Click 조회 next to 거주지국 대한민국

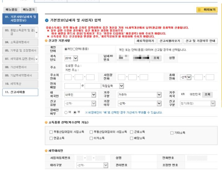point(207,95)
